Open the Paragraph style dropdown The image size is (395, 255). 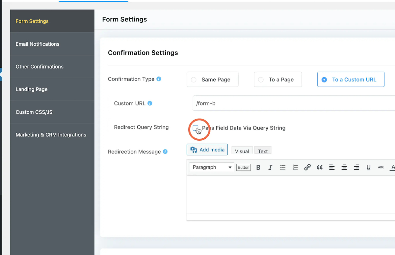(211, 167)
